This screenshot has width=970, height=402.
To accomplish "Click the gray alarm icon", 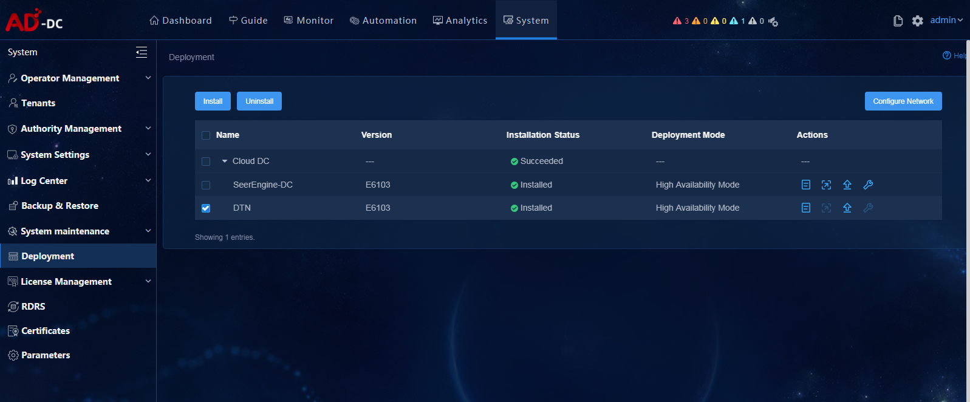I will point(753,21).
